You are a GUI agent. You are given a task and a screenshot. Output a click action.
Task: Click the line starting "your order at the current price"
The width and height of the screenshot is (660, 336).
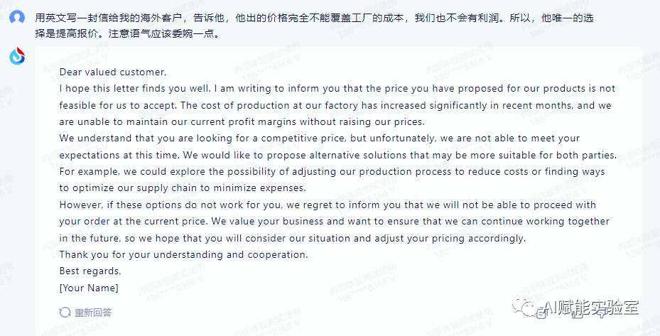tap(334, 221)
